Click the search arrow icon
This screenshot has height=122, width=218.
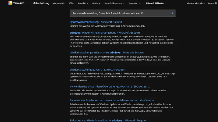pos(171,13)
